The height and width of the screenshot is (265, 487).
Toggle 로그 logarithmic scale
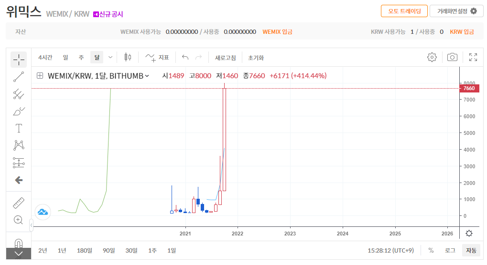click(x=450, y=250)
